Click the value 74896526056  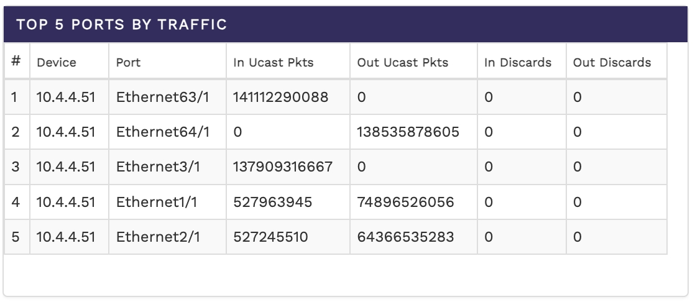[x=405, y=202]
